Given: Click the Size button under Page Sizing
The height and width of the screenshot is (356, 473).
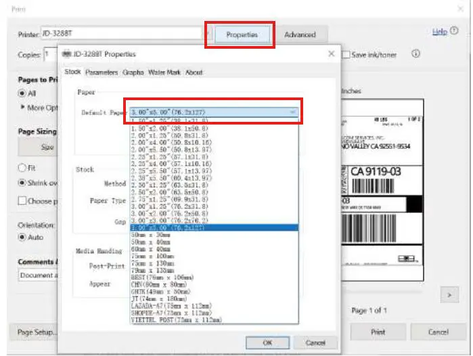Looking at the screenshot, I should tap(37, 148).
